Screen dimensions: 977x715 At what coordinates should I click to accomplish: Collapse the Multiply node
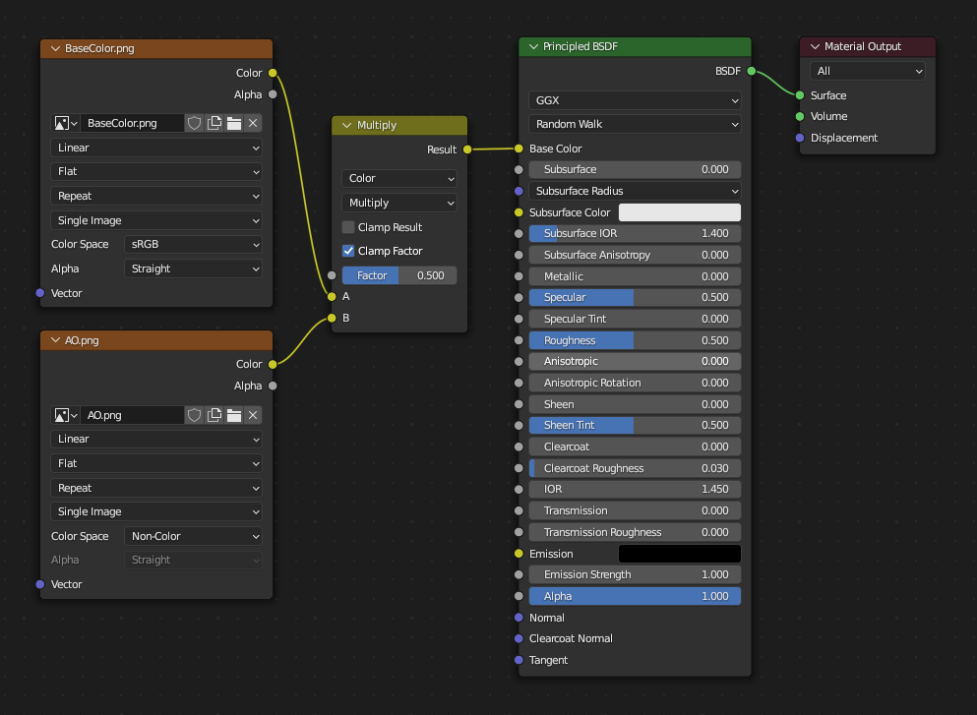pyautogui.click(x=347, y=125)
